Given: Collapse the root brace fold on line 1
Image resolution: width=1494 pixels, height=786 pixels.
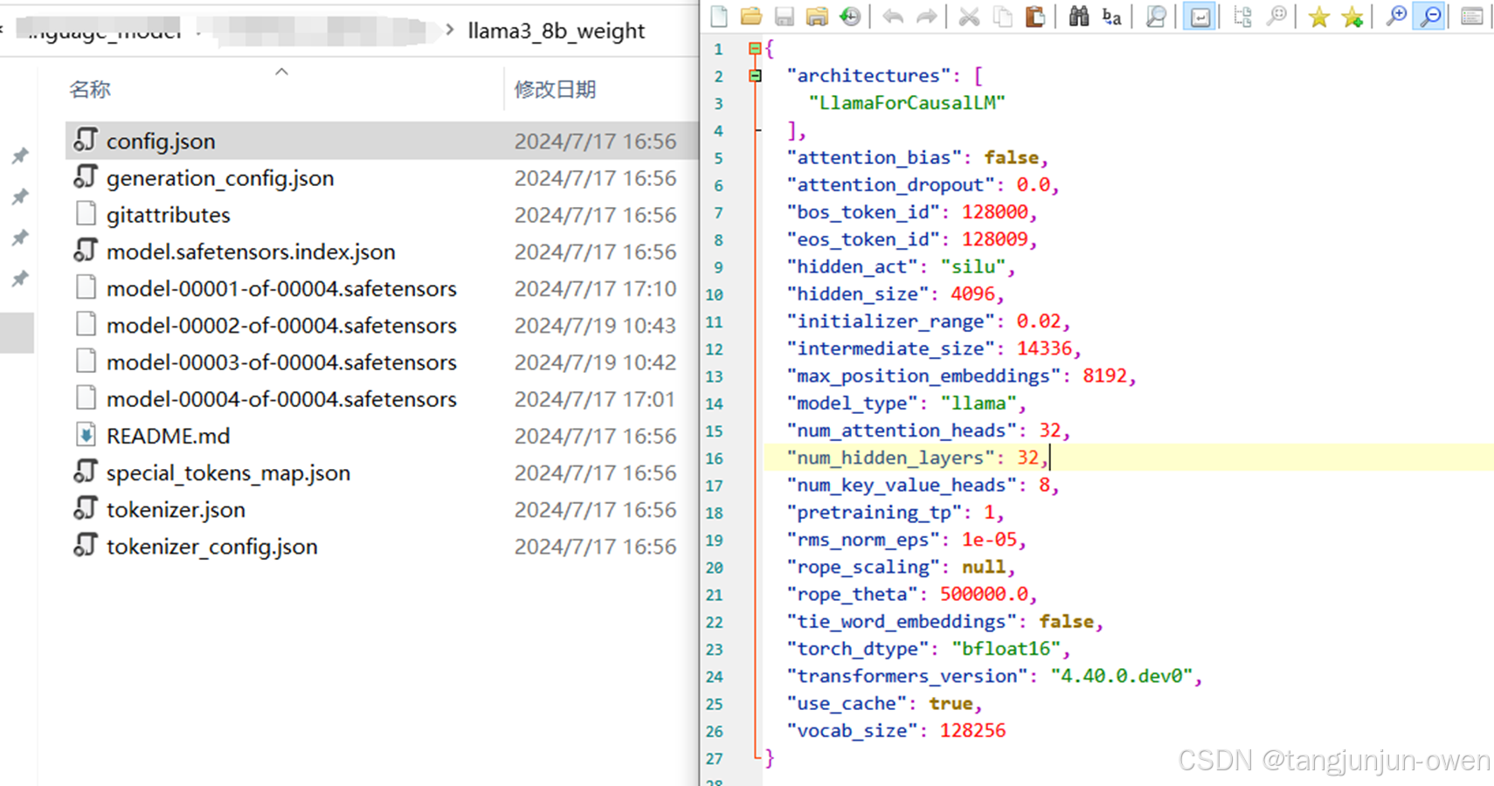Looking at the screenshot, I should click(x=755, y=49).
